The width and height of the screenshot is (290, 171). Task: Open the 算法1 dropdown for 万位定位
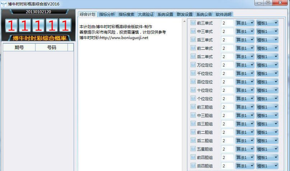(245, 65)
